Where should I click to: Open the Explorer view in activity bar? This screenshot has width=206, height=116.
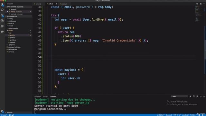pyautogui.click(x=2, y=5)
